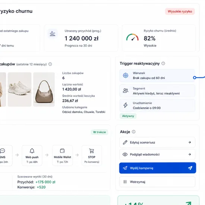This screenshot has height=205, width=205.
Task: Open Edytuj scenariusz via its arrow
Action: (x=190, y=142)
